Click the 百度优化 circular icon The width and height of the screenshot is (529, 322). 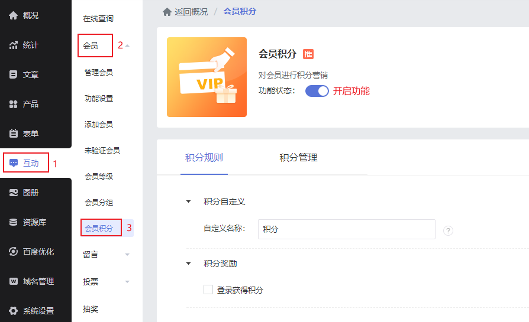tap(13, 252)
